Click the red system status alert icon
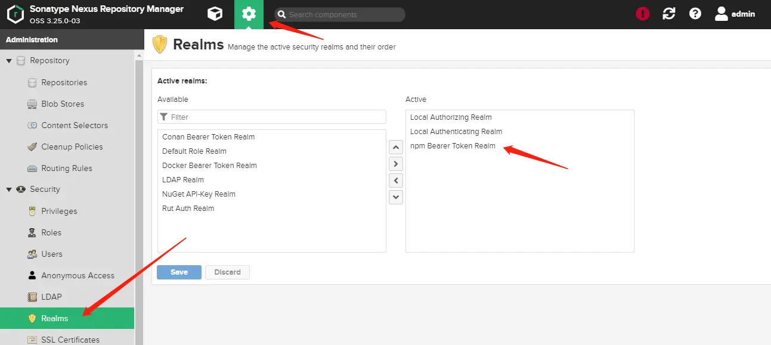Image resolution: width=771 pixels, height=345 pixels. tap(642, 14)
